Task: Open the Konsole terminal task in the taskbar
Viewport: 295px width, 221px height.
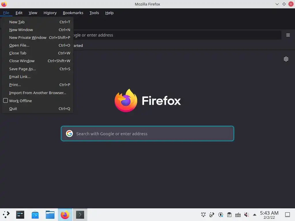Action: coord(80,215)
